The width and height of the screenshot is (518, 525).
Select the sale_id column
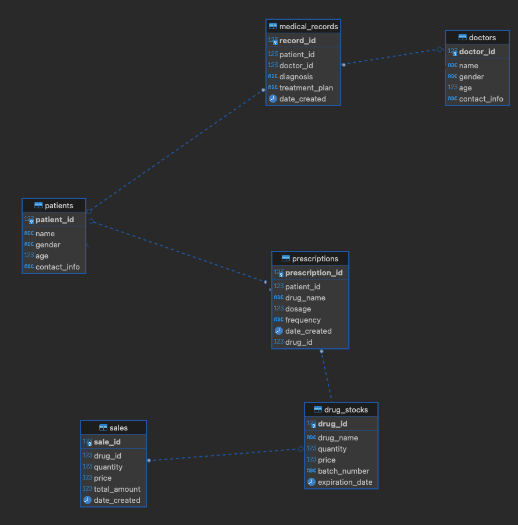point(114,442)
